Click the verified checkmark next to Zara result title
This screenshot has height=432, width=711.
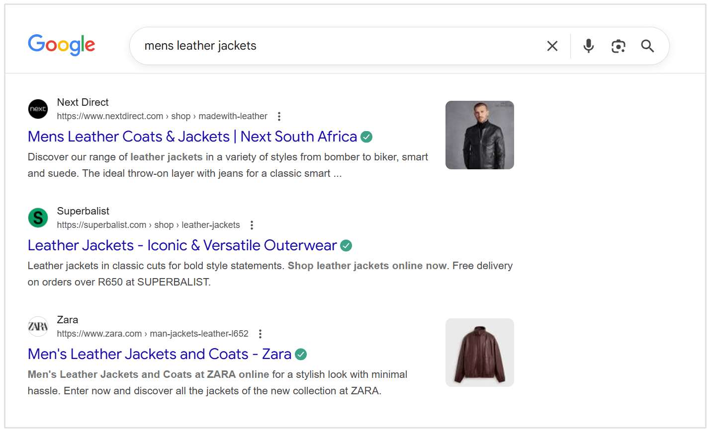tap(301, 354)
